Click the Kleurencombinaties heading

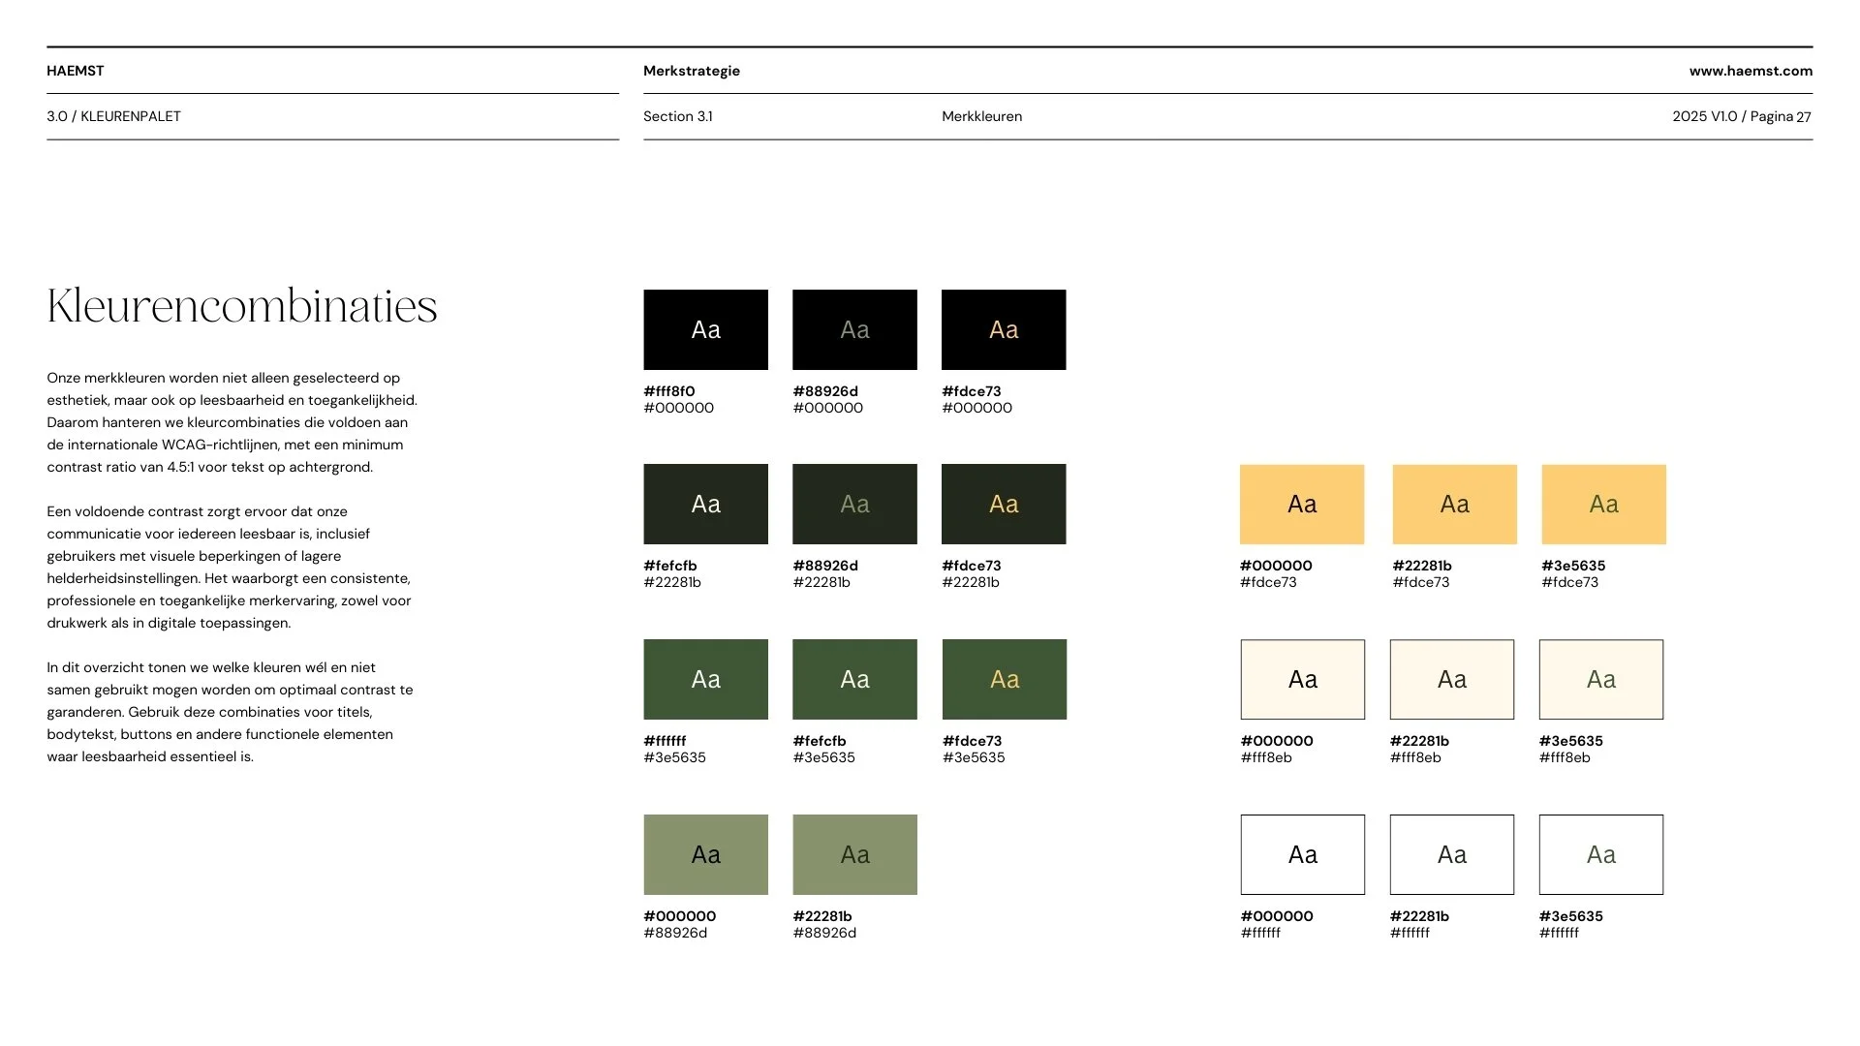(242, 306)
